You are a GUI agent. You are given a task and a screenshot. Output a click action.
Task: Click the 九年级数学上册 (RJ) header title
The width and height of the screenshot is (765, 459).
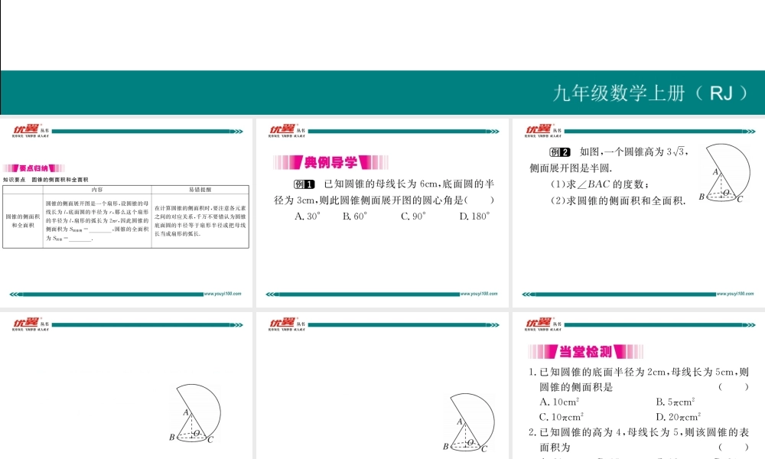[x=649, y=93]
